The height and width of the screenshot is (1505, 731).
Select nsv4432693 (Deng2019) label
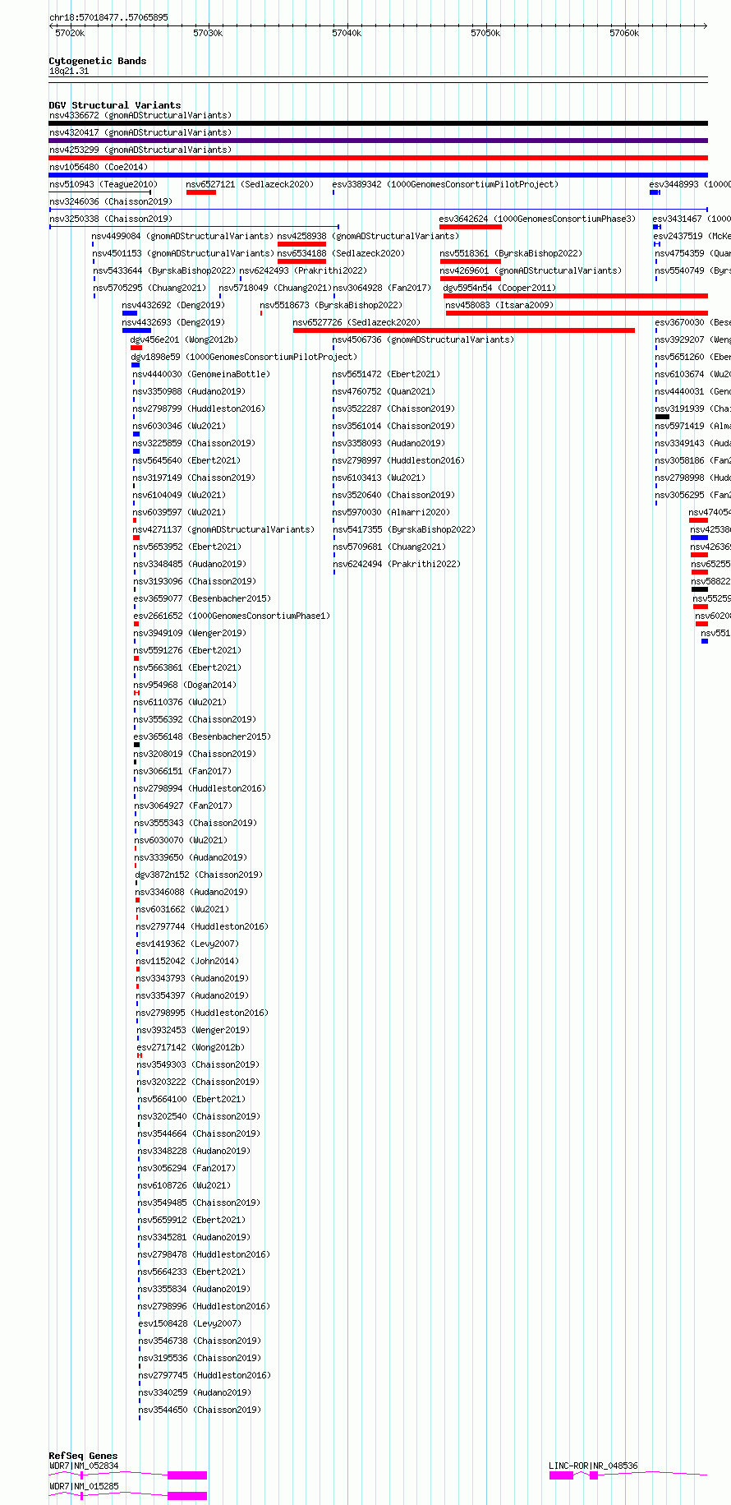tap(173, 322)
